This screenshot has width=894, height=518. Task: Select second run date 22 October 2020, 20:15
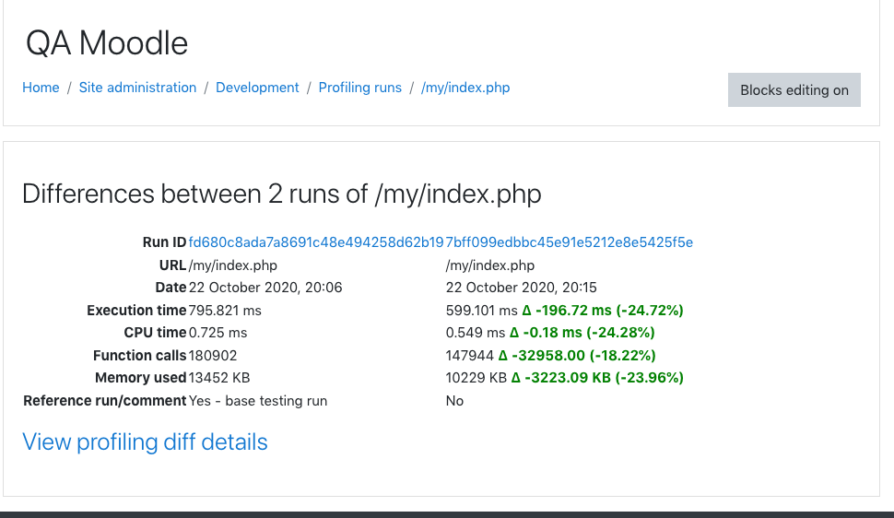[521, 288]
